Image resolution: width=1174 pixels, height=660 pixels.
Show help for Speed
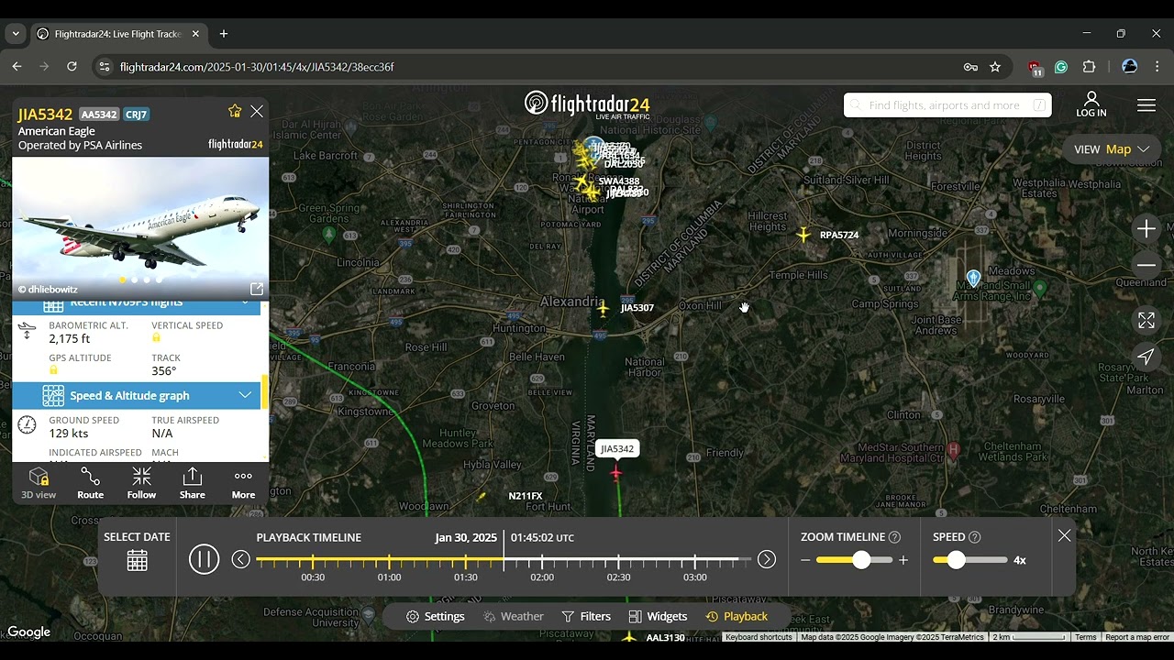975,537
